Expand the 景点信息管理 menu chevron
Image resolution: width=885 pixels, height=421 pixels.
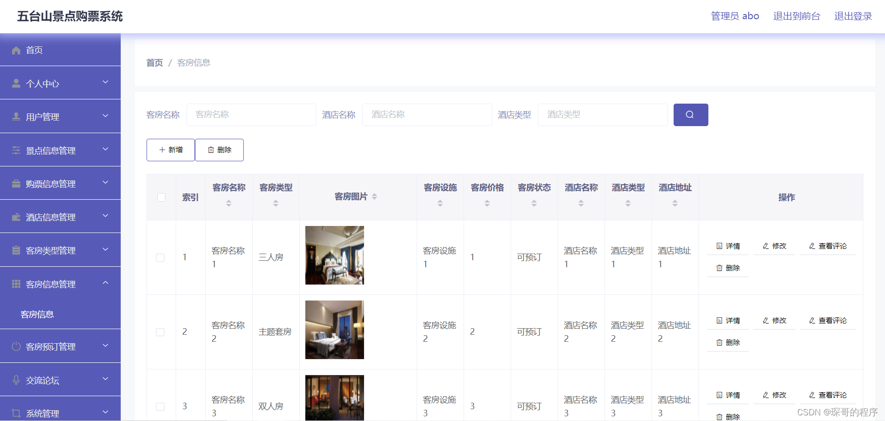pyautogui.click(x=105, y=150)
